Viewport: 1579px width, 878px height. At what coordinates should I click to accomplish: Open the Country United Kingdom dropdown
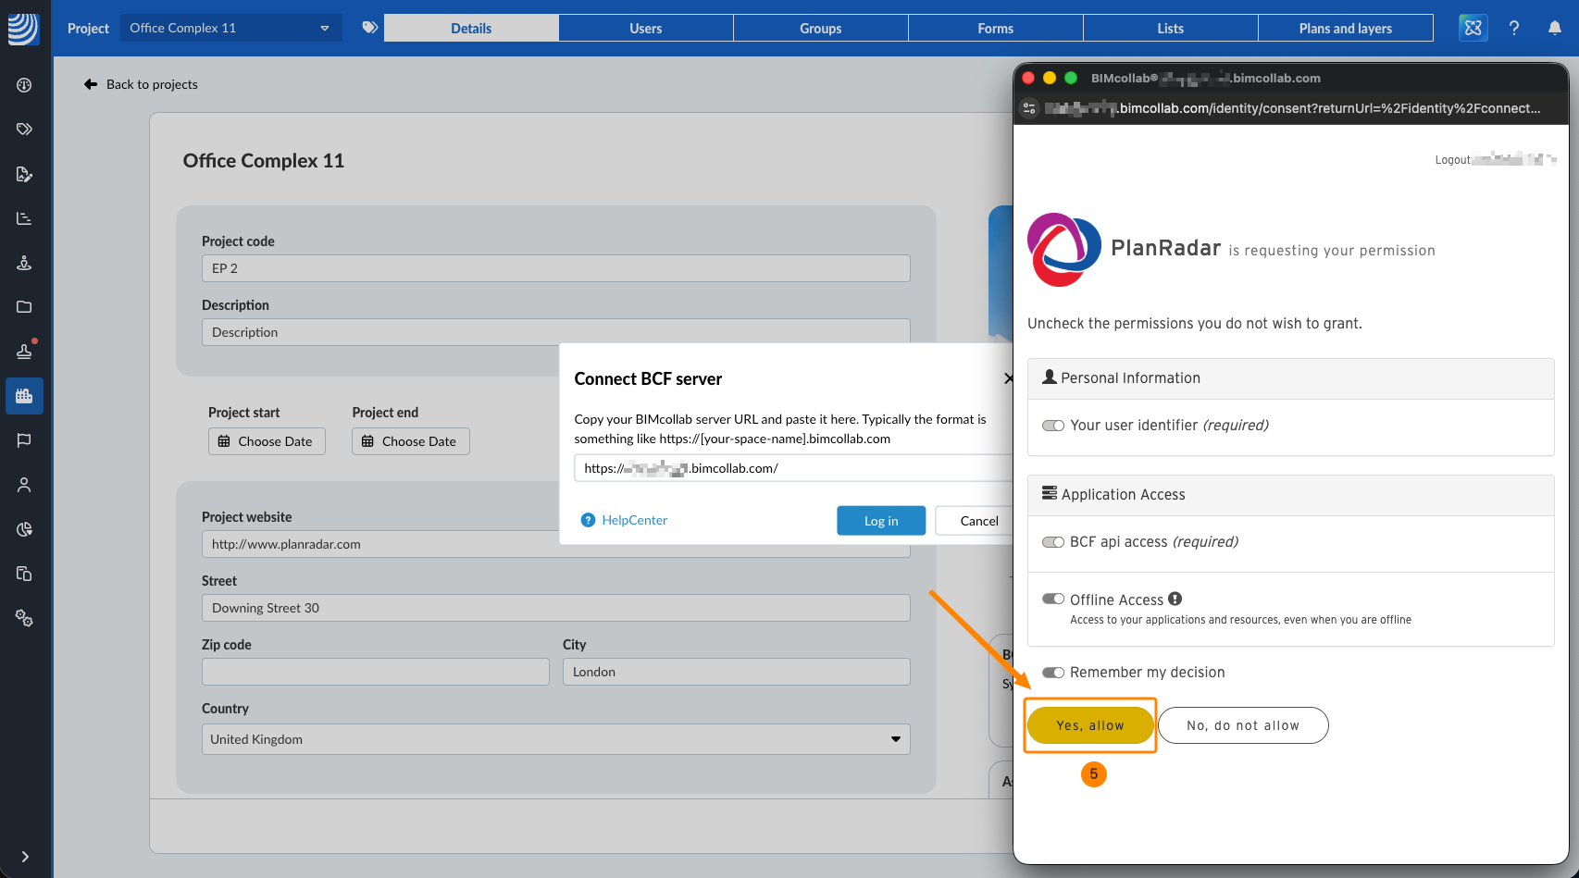point(556,739)
